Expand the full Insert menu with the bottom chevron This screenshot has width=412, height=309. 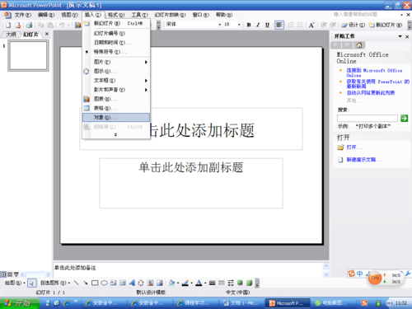115,135
